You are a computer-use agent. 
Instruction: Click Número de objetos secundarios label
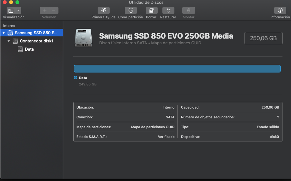208,117
